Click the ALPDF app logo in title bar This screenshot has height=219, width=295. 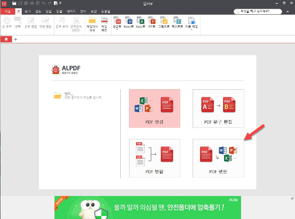pos(4,3)
